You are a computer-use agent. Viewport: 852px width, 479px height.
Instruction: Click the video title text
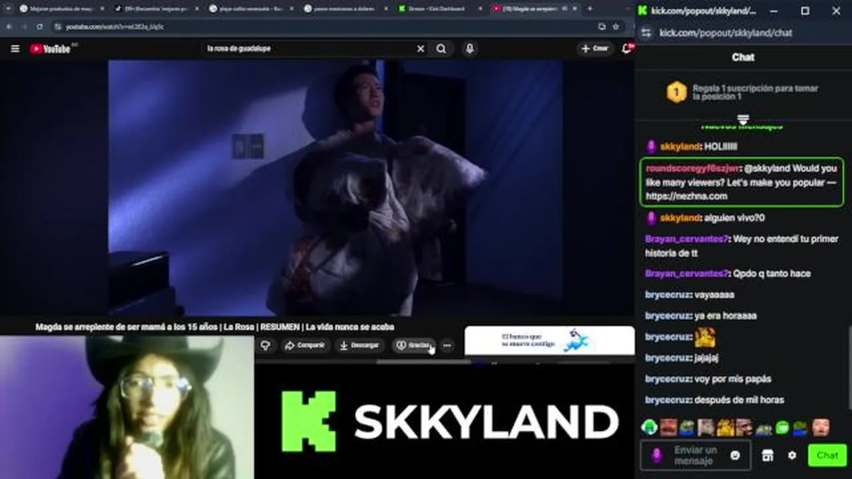[x=214, y=327]
